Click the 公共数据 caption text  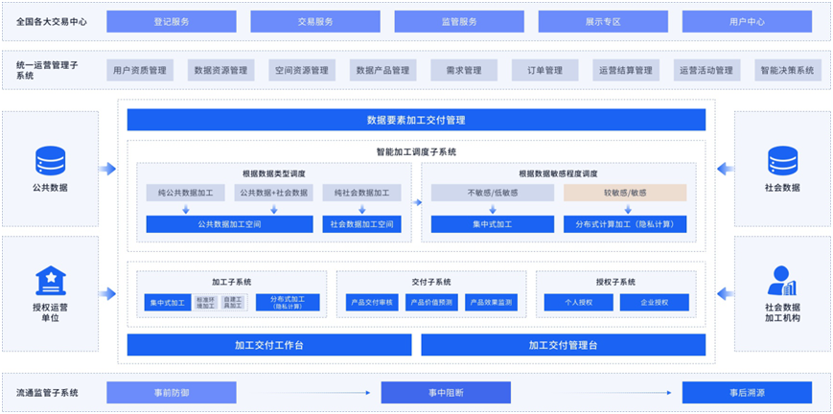coord(50,188)
